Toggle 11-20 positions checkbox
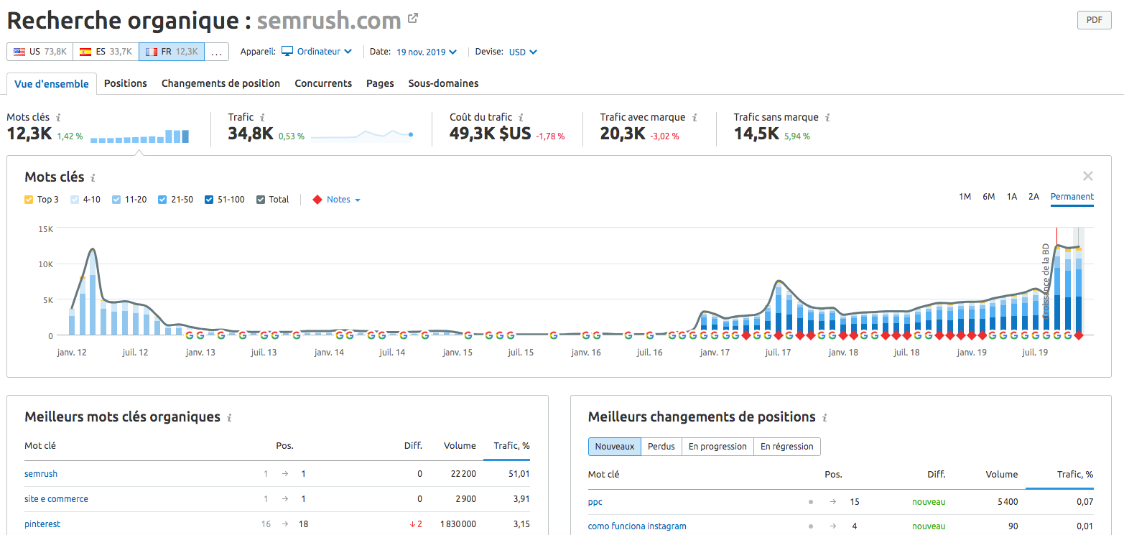Image resolution: width=1124 pixels, height=535 pixels. point(116,200)
